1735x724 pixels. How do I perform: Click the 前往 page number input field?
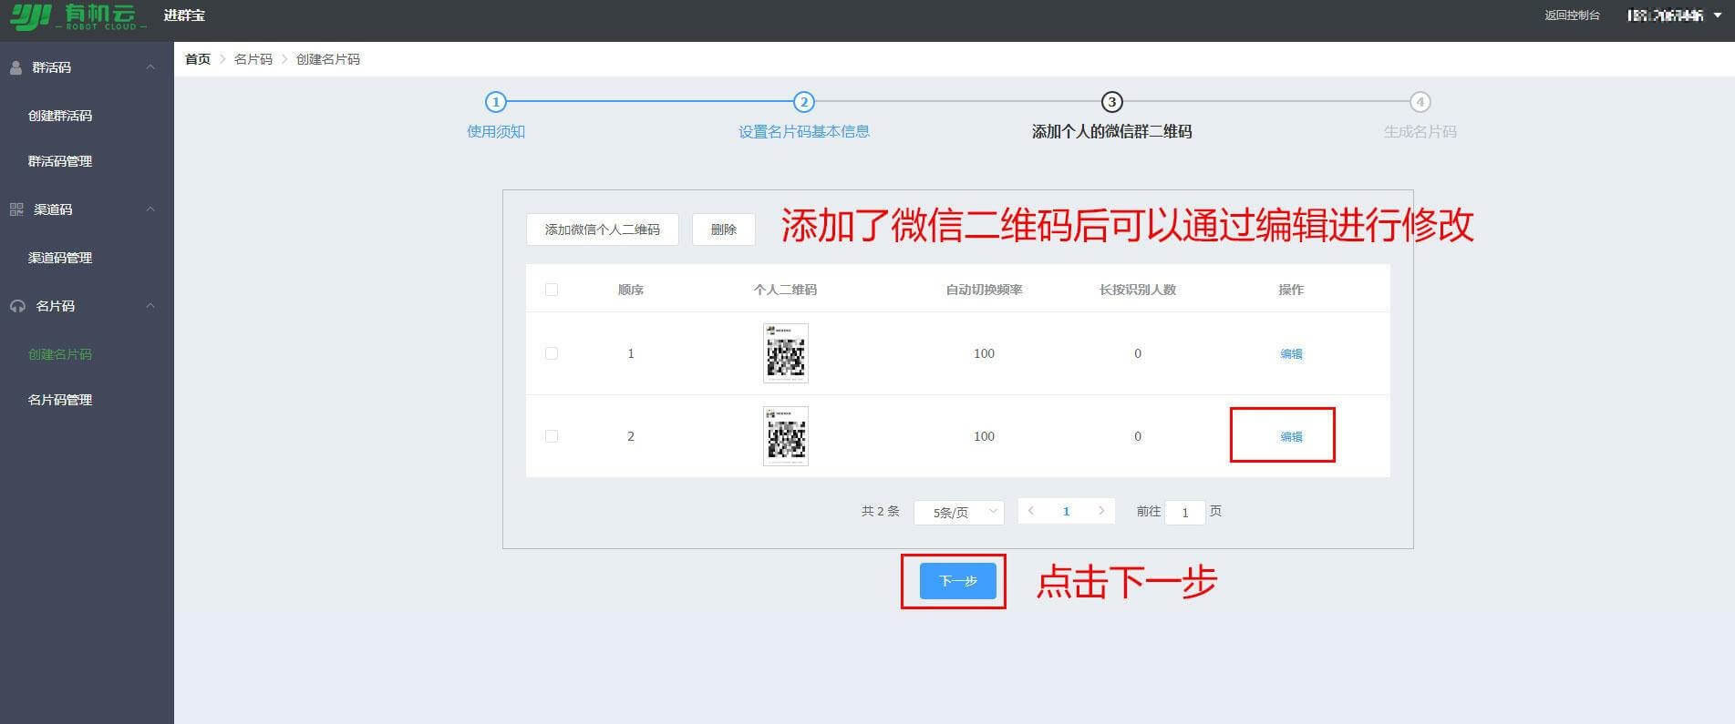[1185, 512]
